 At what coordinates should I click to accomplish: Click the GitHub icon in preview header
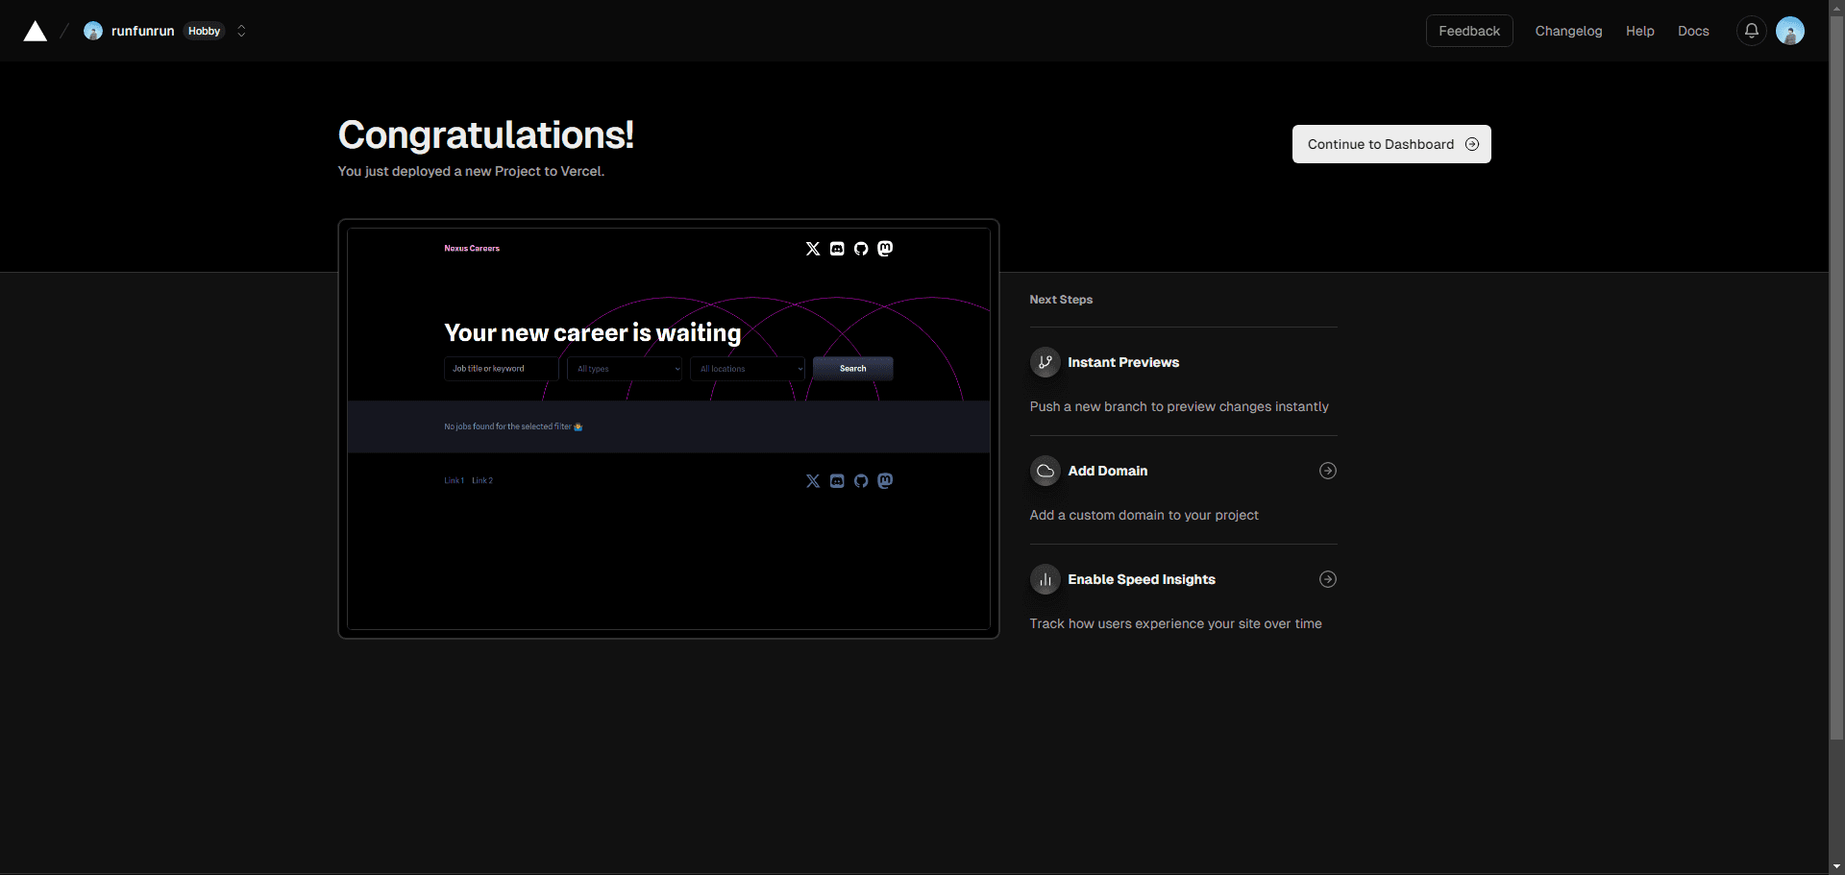click(861, 249)
